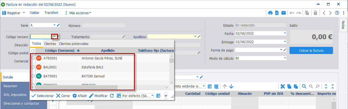Switch to the Todos tab
This screenshot has height=109, width=348.
36,44
